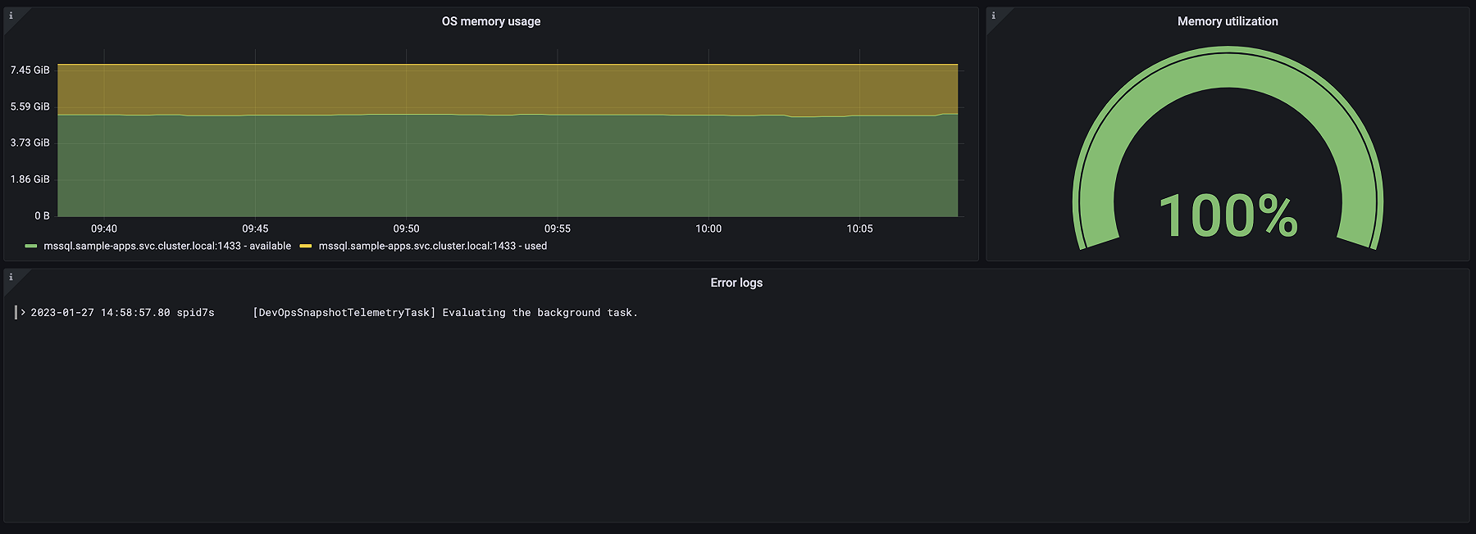Open the Memory utilization panel title menu
Screen dimensions: 1476x534
(1227, 21)
